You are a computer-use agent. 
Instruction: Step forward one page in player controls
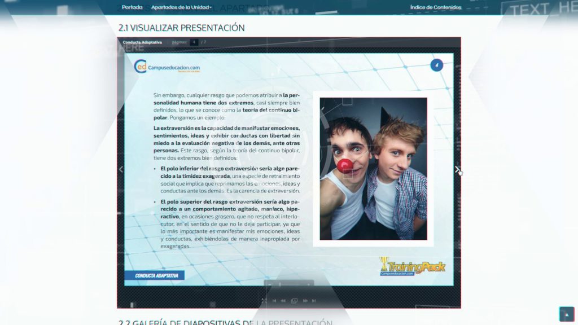click(305, 301)
